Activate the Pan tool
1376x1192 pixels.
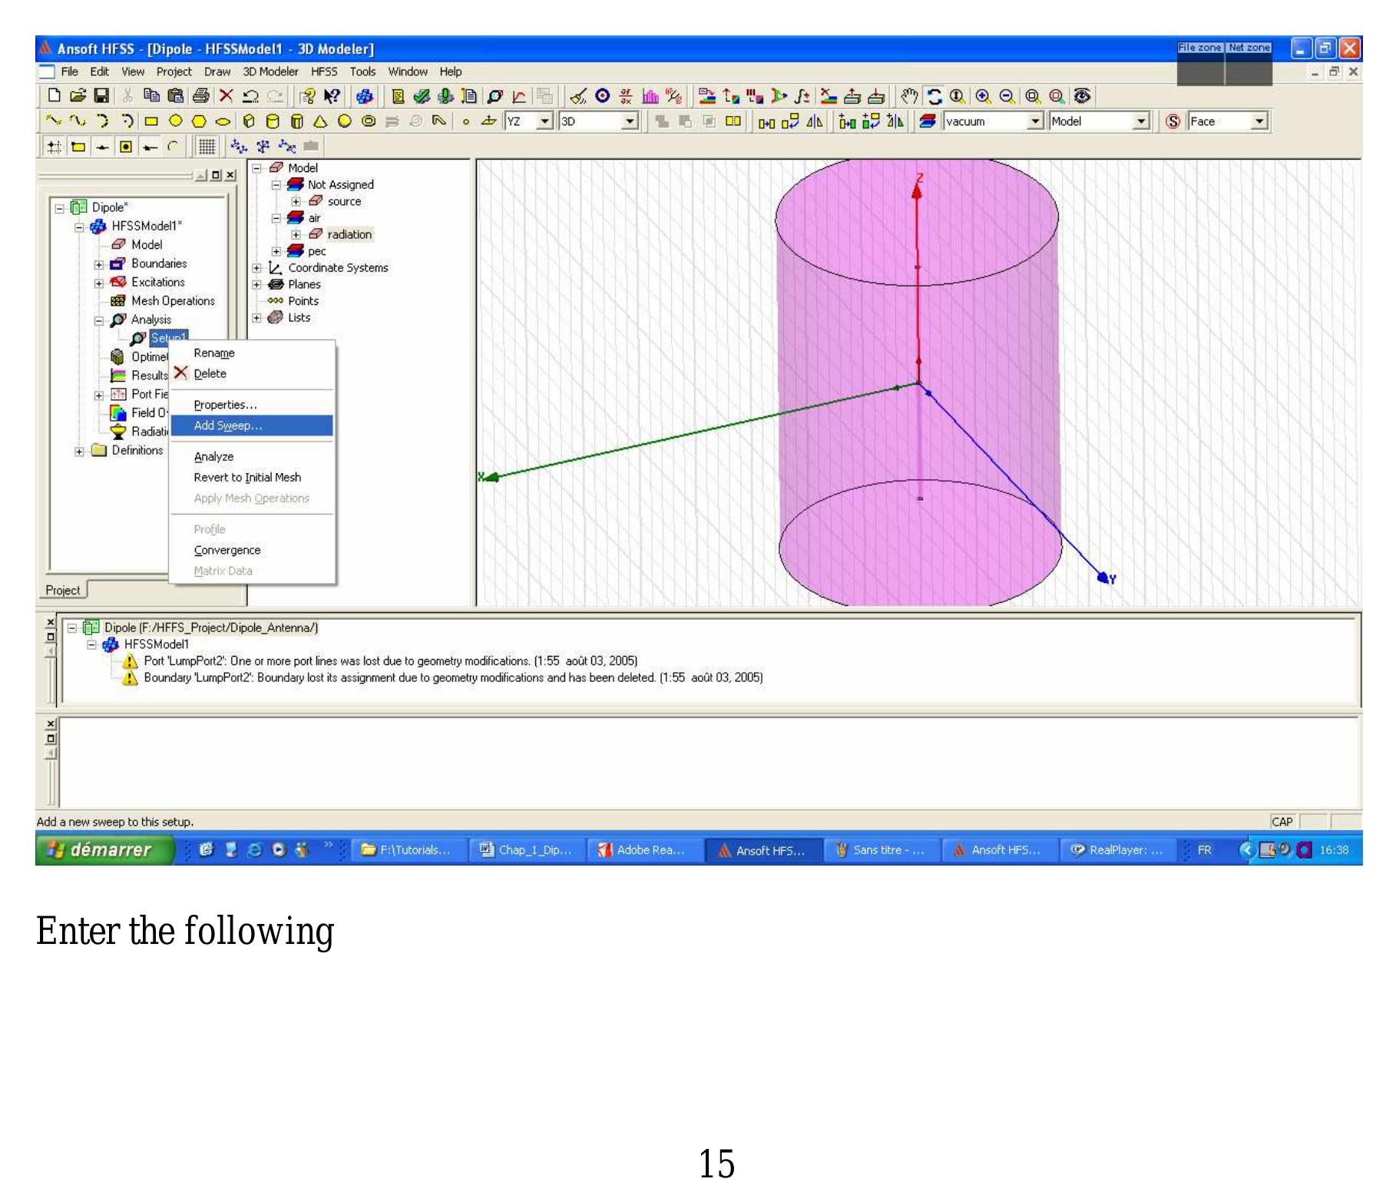click(910, 95)
